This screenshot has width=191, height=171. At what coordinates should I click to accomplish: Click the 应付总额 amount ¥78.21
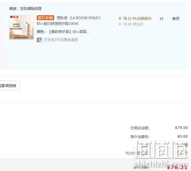point(177,167)
